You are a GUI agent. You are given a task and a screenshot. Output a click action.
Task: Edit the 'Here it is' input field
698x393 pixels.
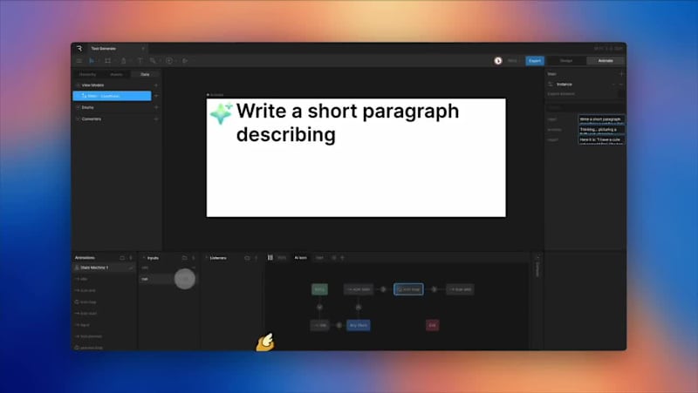click(x=601, y=139)
